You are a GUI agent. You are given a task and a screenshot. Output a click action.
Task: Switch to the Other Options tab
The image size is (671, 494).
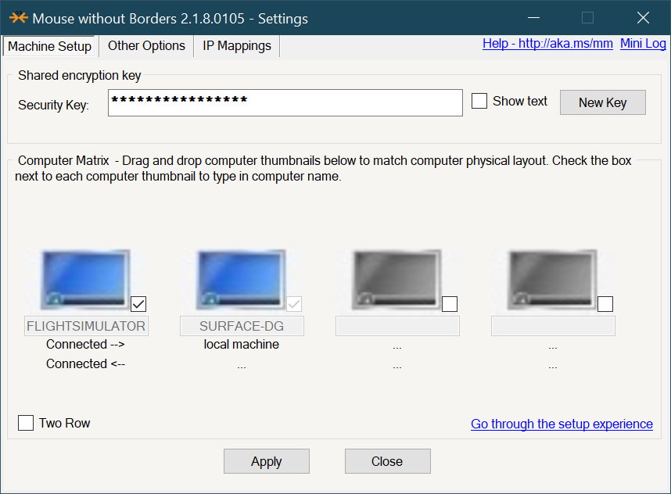(x=146, y=46)
